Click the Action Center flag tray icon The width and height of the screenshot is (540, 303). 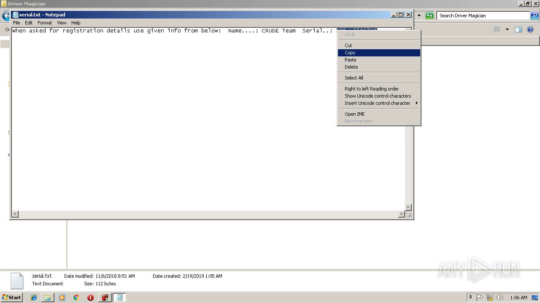480,298
